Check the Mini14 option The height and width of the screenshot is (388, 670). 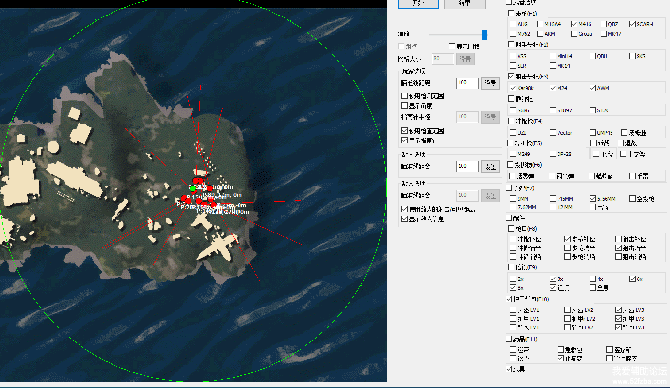coord(553,56)
